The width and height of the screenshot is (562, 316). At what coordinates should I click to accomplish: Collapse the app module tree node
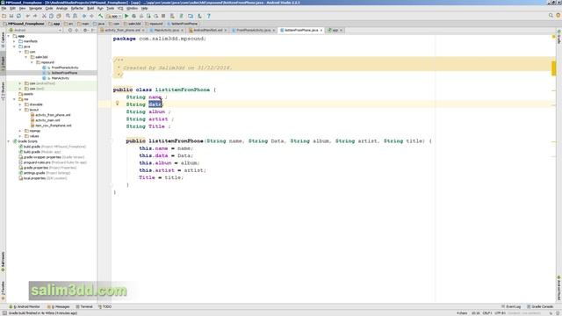pyautogui.click(x=9, y=36)
